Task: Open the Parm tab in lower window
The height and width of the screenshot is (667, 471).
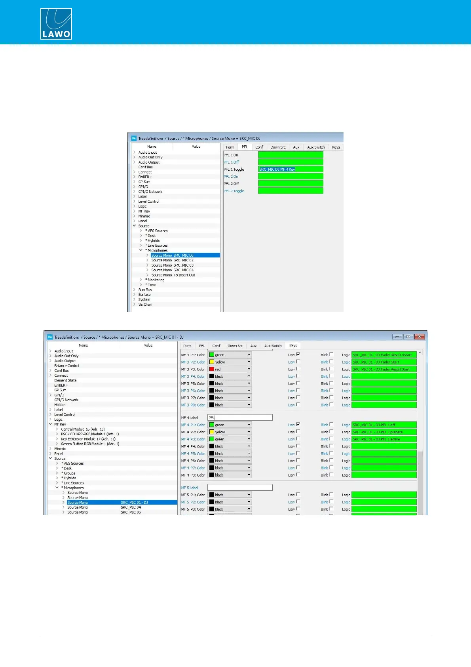Action: pos(187,346)
